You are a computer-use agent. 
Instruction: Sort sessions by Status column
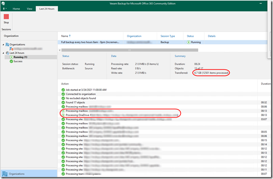point(190,36)
